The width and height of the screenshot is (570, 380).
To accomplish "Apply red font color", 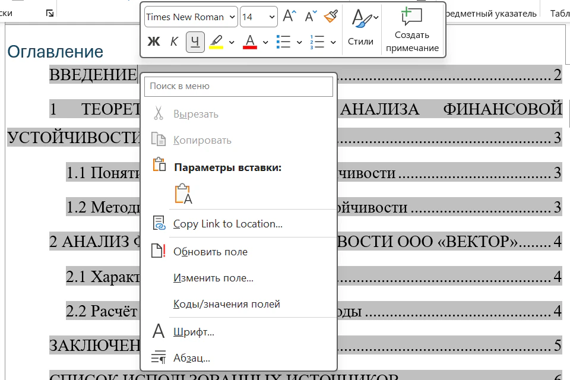I will (250, 42).
